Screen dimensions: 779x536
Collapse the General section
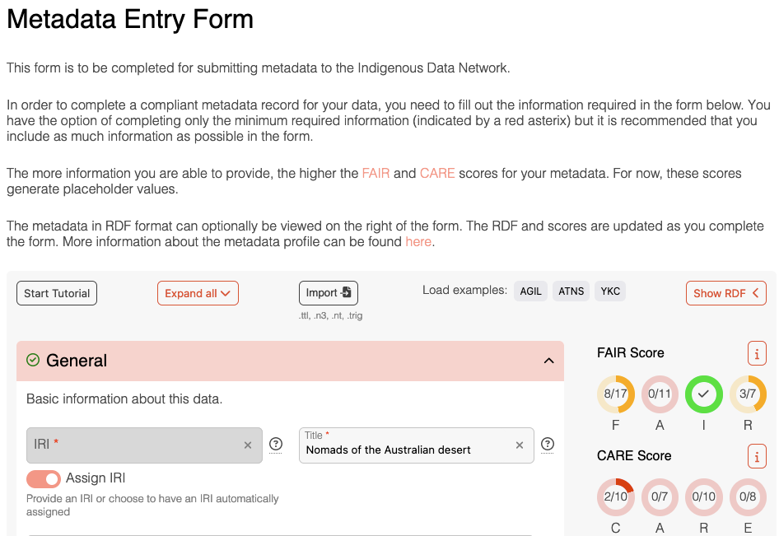pyautogui.click(x=548, y=361)
